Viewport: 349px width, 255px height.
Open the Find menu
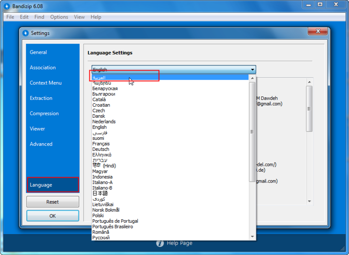tap(39, 17)
